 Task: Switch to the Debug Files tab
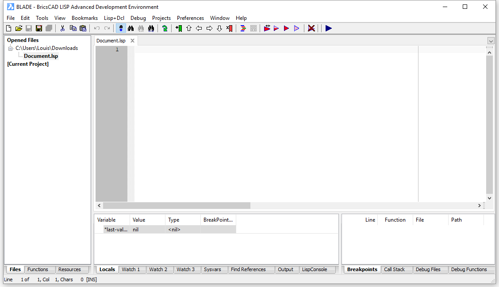[428, 269]
